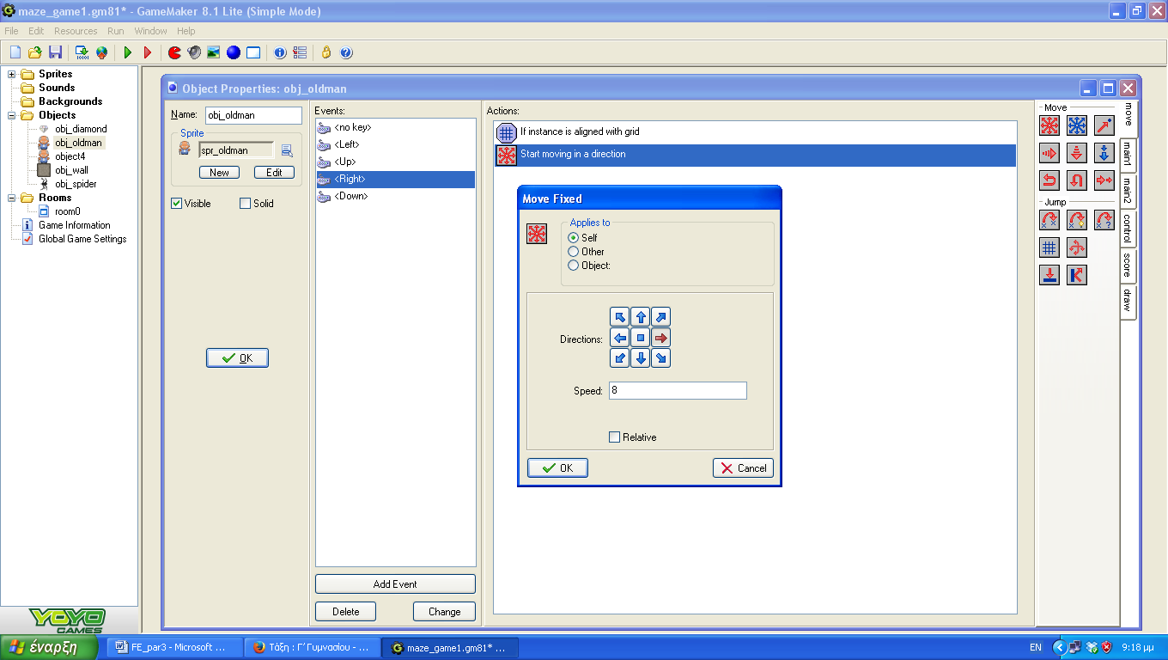Save the game using the floppy disk icon
1168x660 pixels.
[56, 52]
